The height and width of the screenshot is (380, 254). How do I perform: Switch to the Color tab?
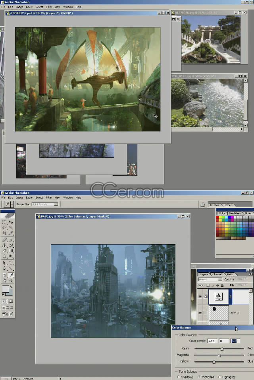pos(222,213)
